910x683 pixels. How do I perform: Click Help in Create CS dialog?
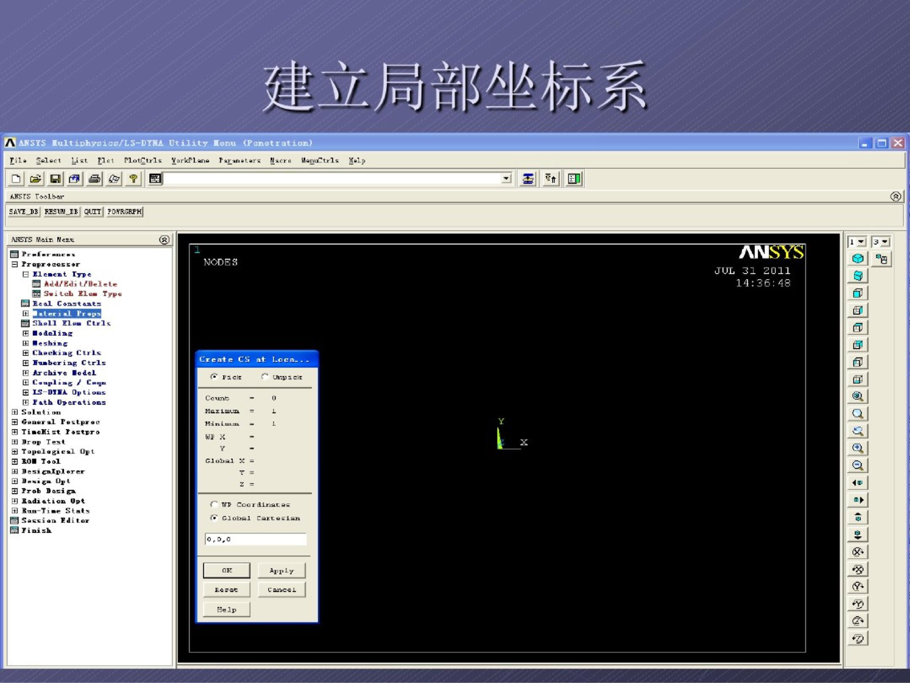226,609
